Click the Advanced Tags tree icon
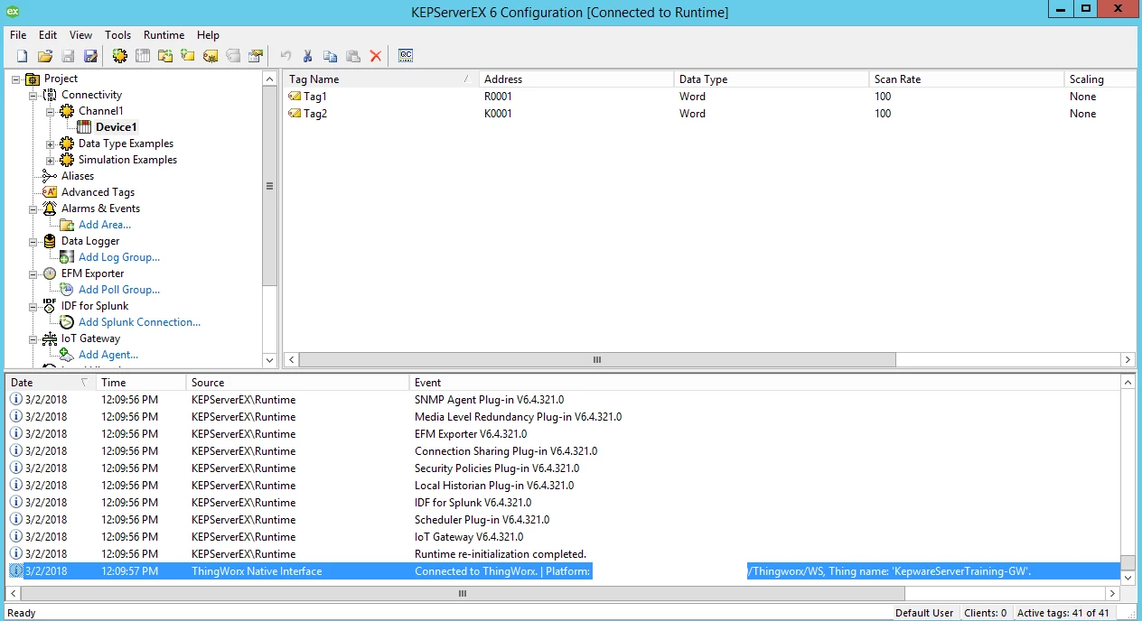 pyautogui.click(x=50, y=192)
